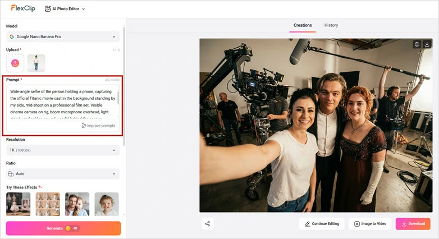The height and width of the screenshot is (239, 439).
Task: Click Continue Editing button
Action: click(322, 224)
